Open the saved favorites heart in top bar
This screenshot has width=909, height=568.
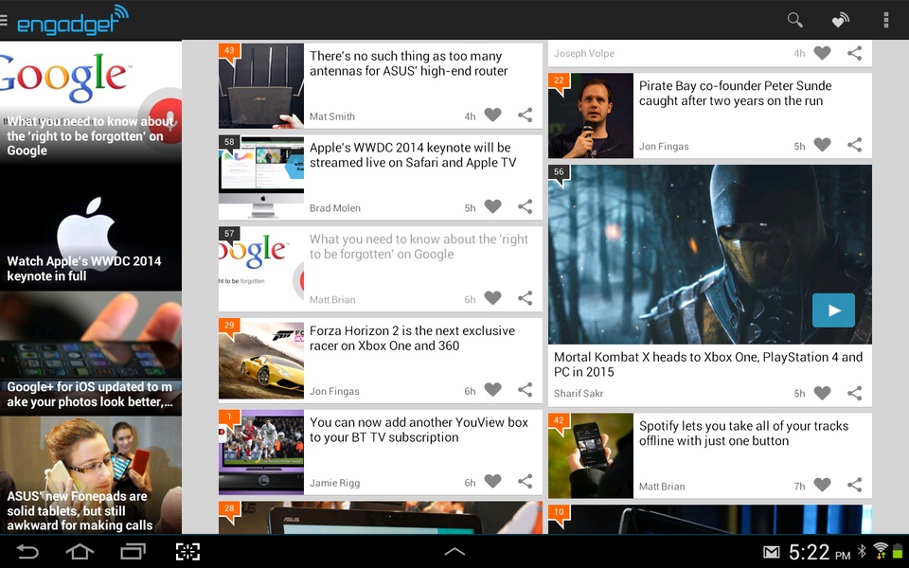[x=840, y=20]
